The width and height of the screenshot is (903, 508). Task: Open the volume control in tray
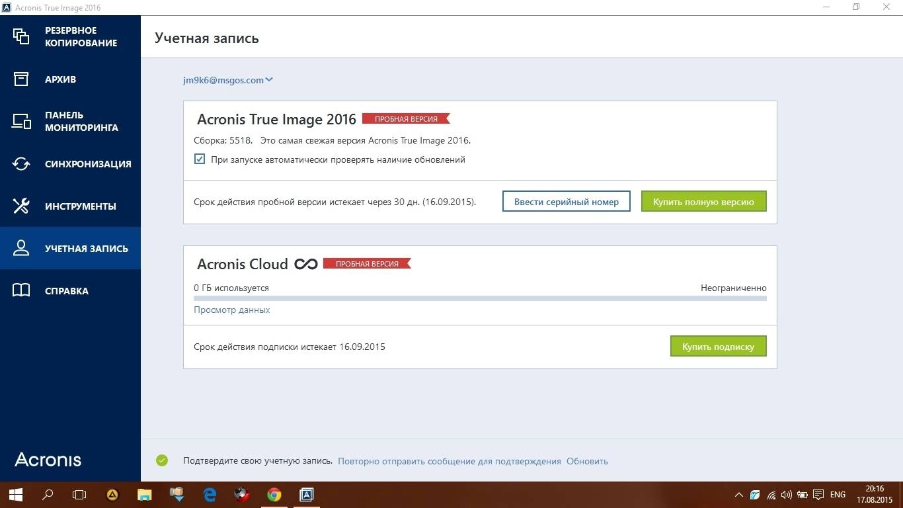pyautogui.click(x=787, y=495)
